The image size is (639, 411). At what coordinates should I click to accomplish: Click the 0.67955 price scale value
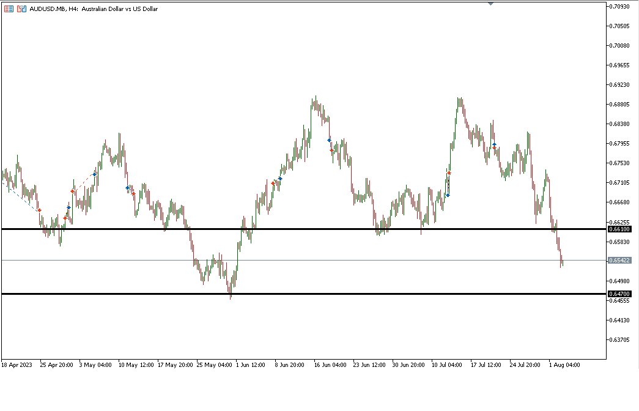click(619, 144)
